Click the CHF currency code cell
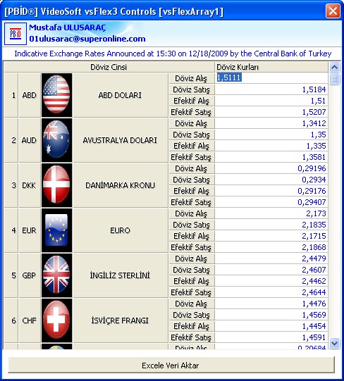Image resolution: width=344 pixels, height=381 pixels. coord(29,320)
